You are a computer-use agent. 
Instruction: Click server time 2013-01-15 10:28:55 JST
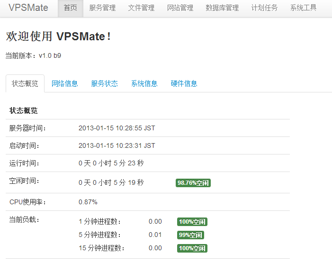click(117, 128)
